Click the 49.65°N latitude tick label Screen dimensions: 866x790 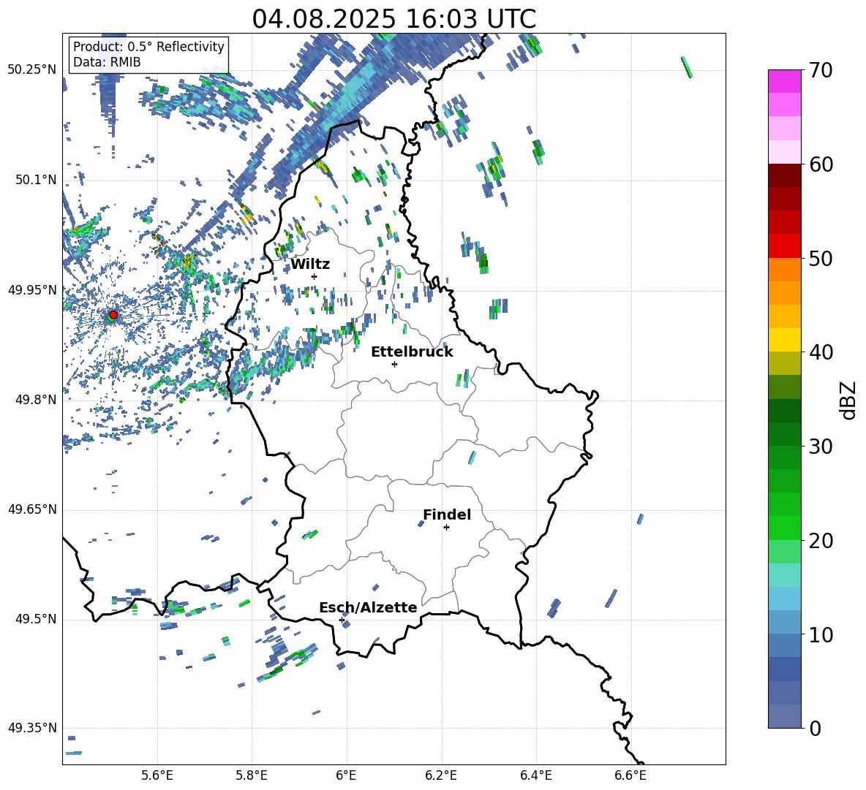point(32,509)
